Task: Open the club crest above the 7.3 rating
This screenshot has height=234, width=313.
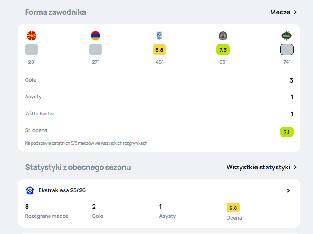Action: tap(223, 36)
